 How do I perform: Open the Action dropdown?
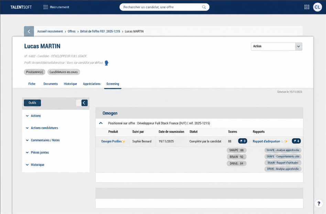click(276, 47)
